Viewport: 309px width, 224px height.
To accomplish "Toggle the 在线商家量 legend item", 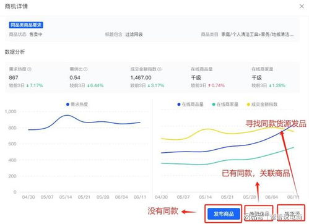I will (225, 105).
